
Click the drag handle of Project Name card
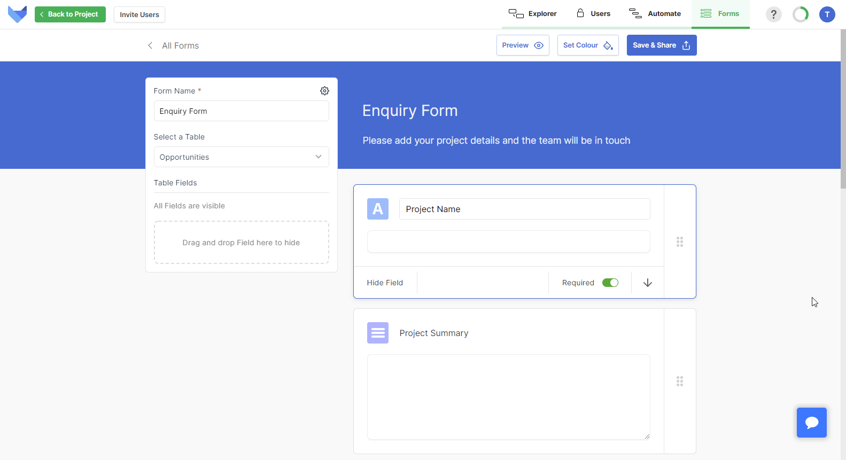pos(680,241)
